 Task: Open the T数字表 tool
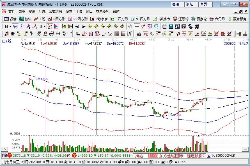[x=162, y=19]
